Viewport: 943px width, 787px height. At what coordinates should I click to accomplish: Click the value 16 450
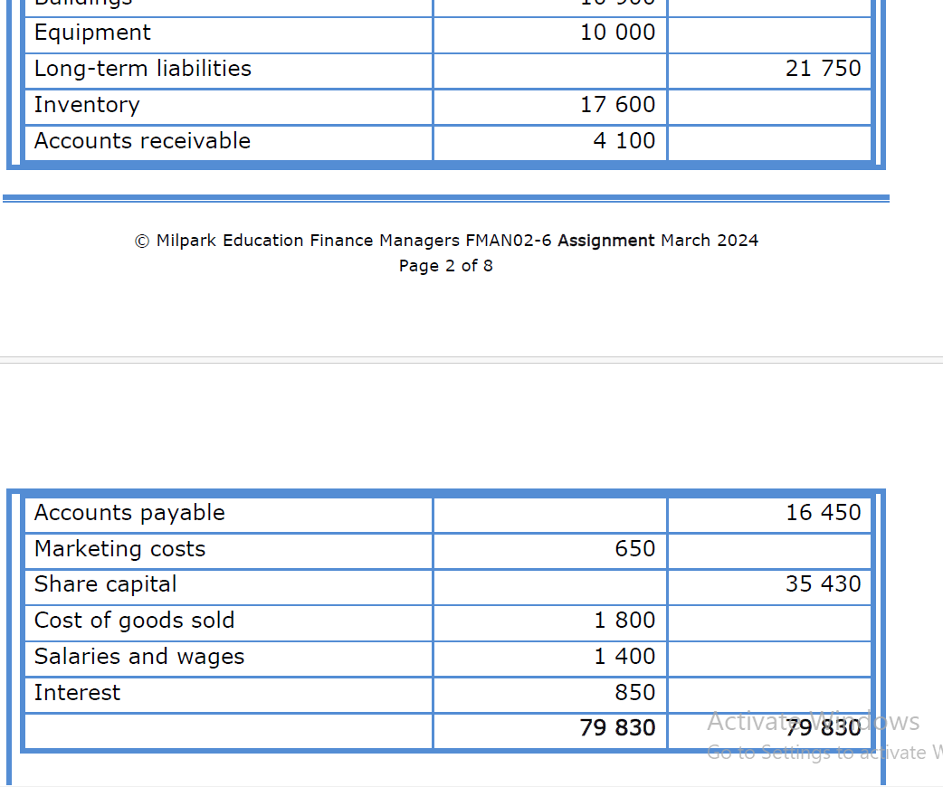pos(824,513)
